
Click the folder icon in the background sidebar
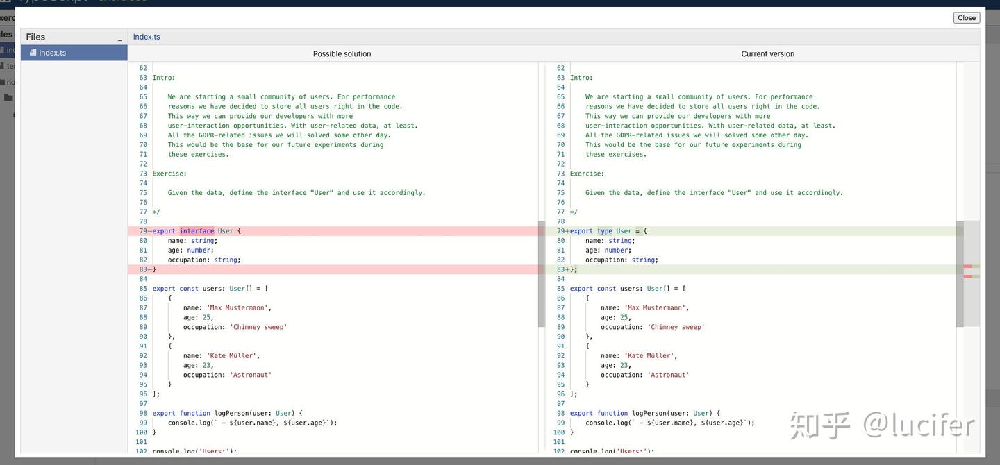tap(8, 98)
